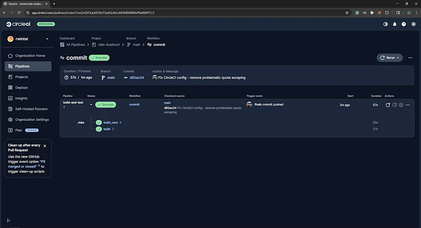This screenshot has width=421, height=228.
Task: Open Self-Hosted Runners
Action: click(28, 109)
